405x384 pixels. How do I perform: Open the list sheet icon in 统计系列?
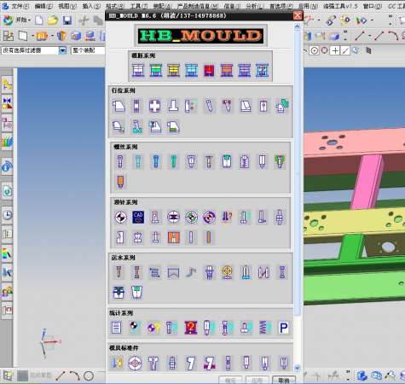click(x=116, y=328)
